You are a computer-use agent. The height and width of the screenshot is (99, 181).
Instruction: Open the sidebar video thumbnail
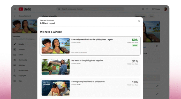pyautogui.click(x=25, y=26)
